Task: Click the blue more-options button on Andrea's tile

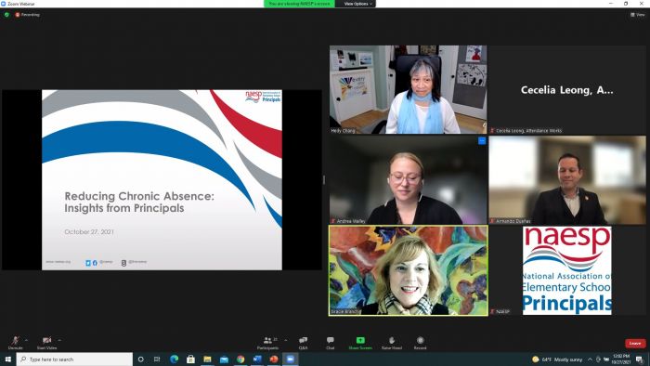Action: click(x=482, y=141)
